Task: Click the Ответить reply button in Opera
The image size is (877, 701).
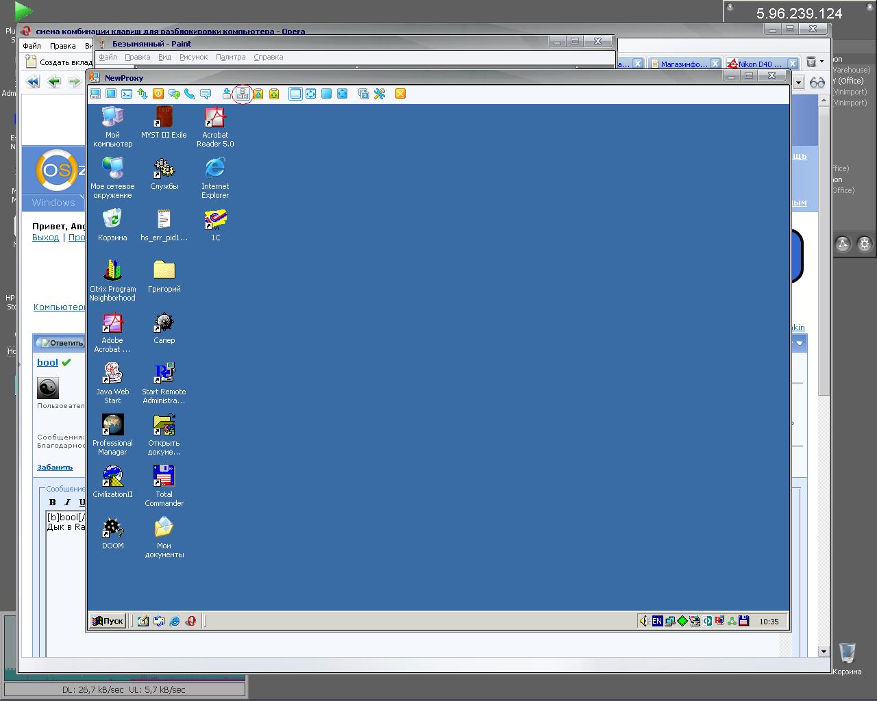Action: click(x=61, y=342)
